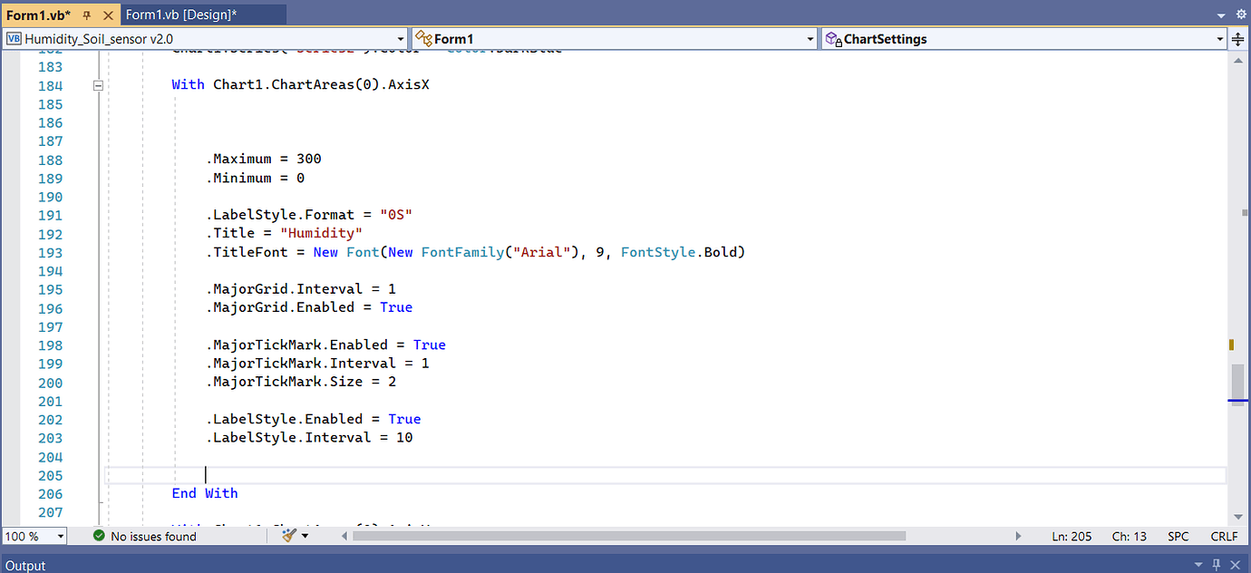Click the document tabs overflow chevron icon

[1220, 15]
